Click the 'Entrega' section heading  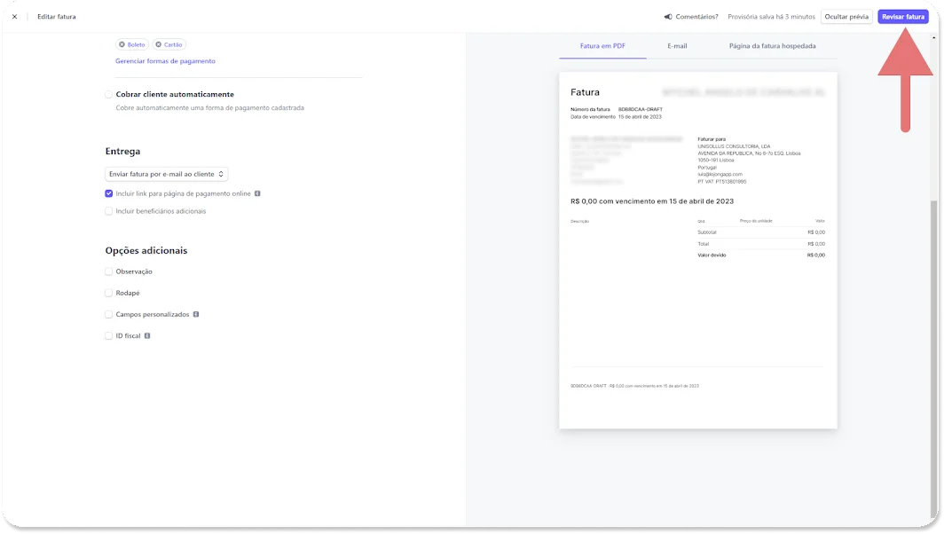(x=122, y=151)
